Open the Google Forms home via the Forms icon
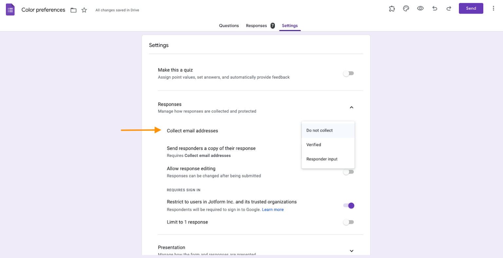The width and height of the screenshot is (503, 258). 10,9
